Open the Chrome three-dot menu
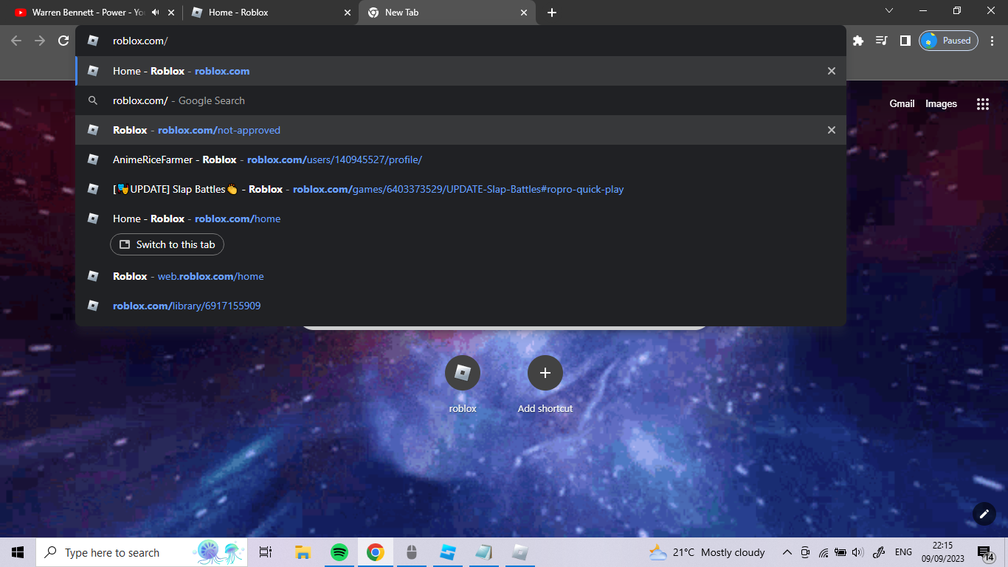 click(x=993, y=41)
